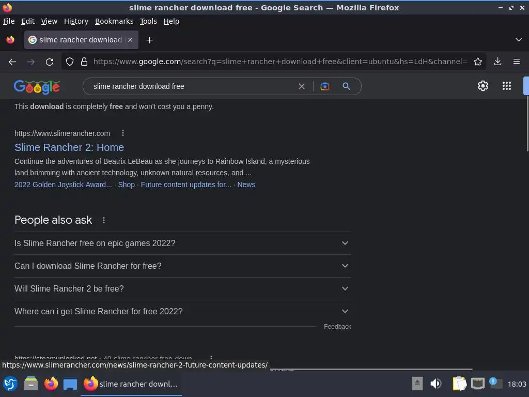The height and width of the screenshot is (397, 529).
Task: Switch to slime rancher downl... taskbar window
Action: (131, 384)
